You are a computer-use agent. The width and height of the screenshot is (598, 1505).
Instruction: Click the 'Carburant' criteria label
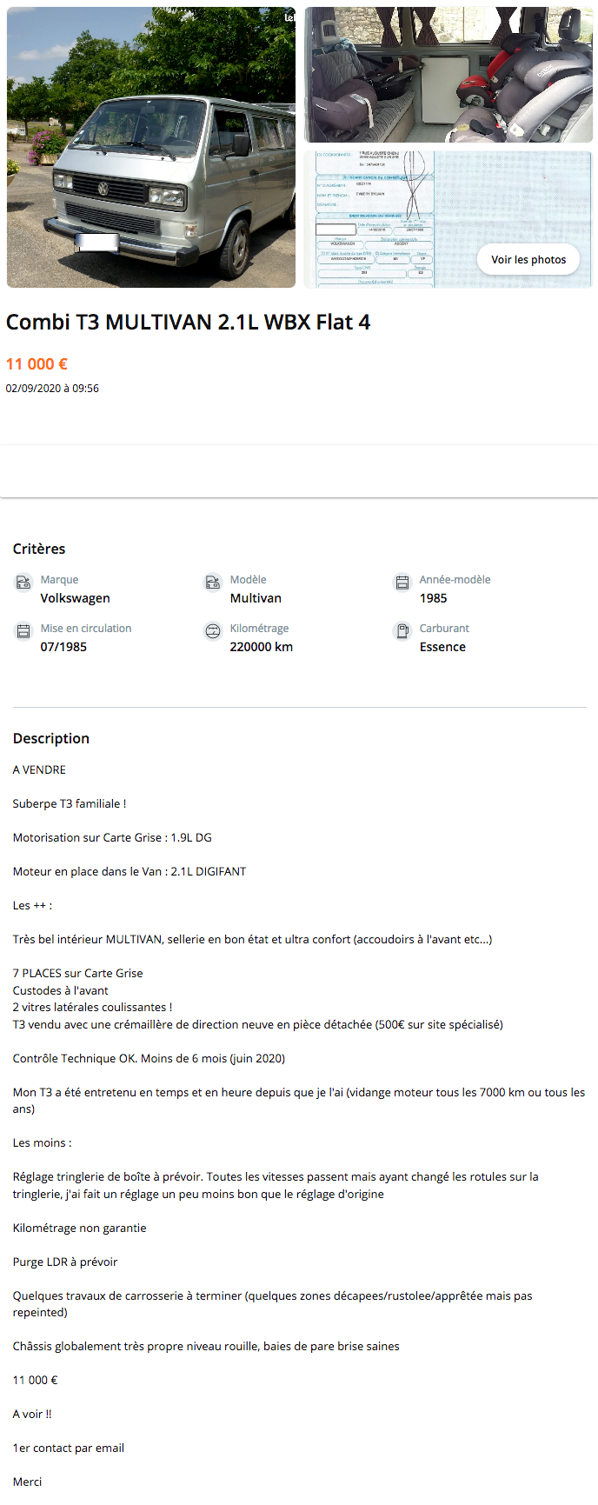(x=444, y=629)
